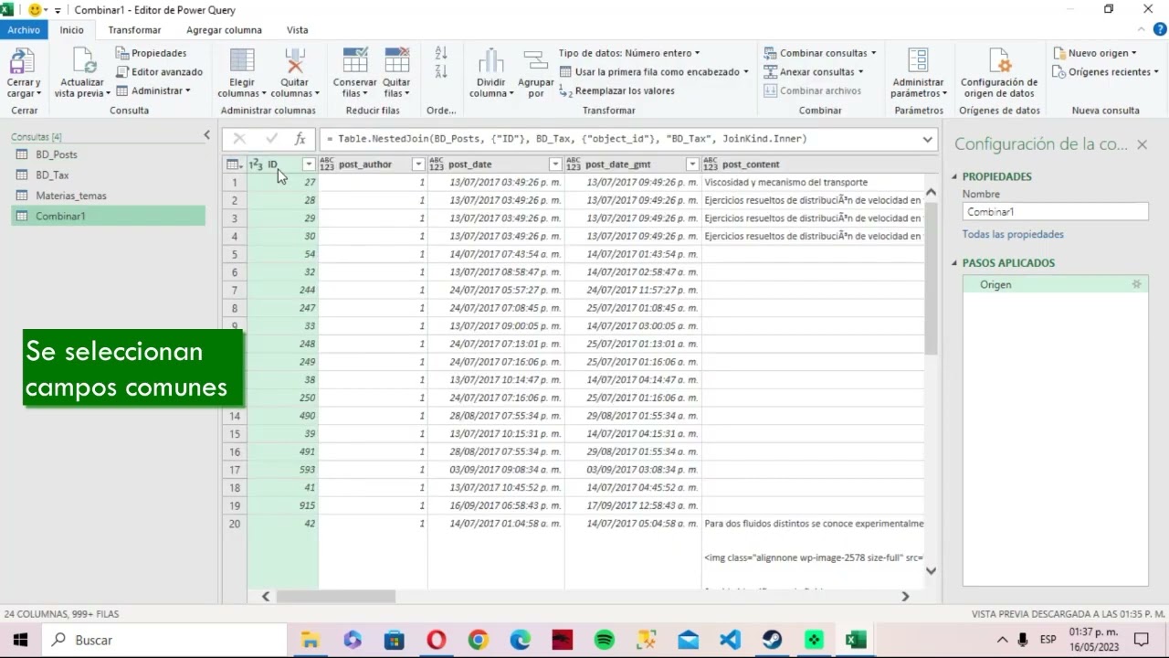Click the Quitar columnas icon
Image resolution: width=1169 pixels, height=658 pixels.
(294, 61)
